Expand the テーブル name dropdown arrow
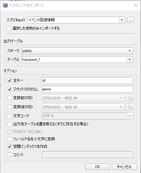 tap(130, 60)
